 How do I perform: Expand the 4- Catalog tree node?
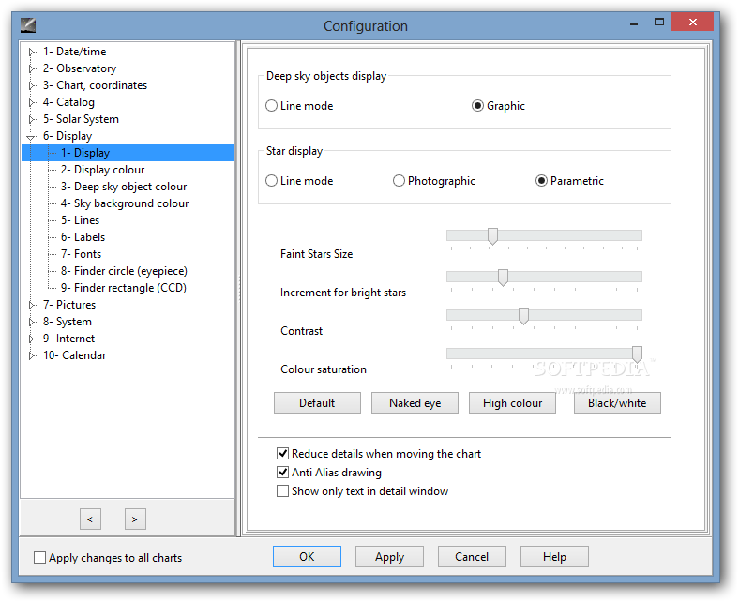[x=32, y=102]
